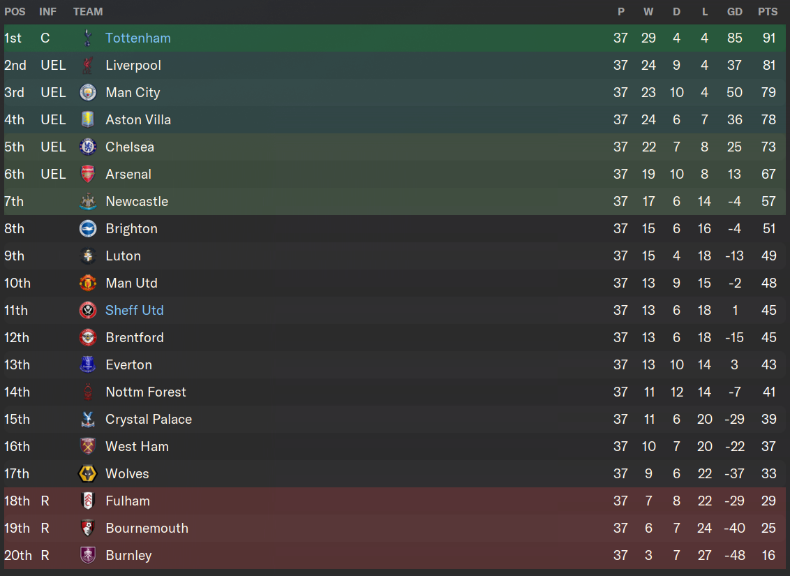Select the 18th place Fulham row
Image resolution: width=790 pixels, height=576 pixels.
349,501
